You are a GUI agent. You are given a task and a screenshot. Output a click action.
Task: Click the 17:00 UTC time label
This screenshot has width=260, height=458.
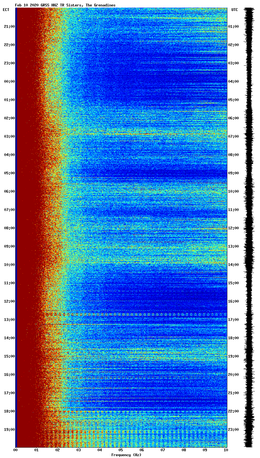[x=233, y=320]
